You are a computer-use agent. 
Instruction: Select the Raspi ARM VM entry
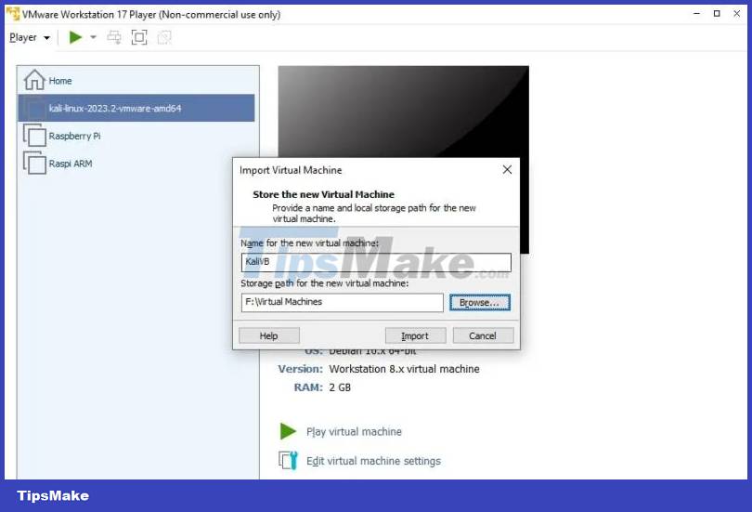[x=136, y=164]
